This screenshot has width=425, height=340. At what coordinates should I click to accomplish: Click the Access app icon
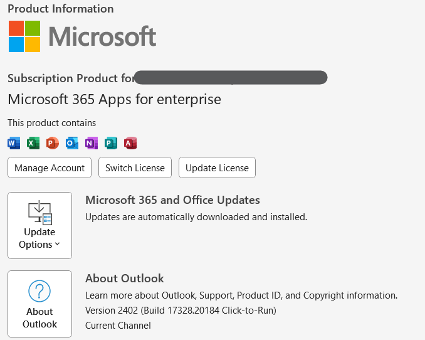(x=130, y=143)
